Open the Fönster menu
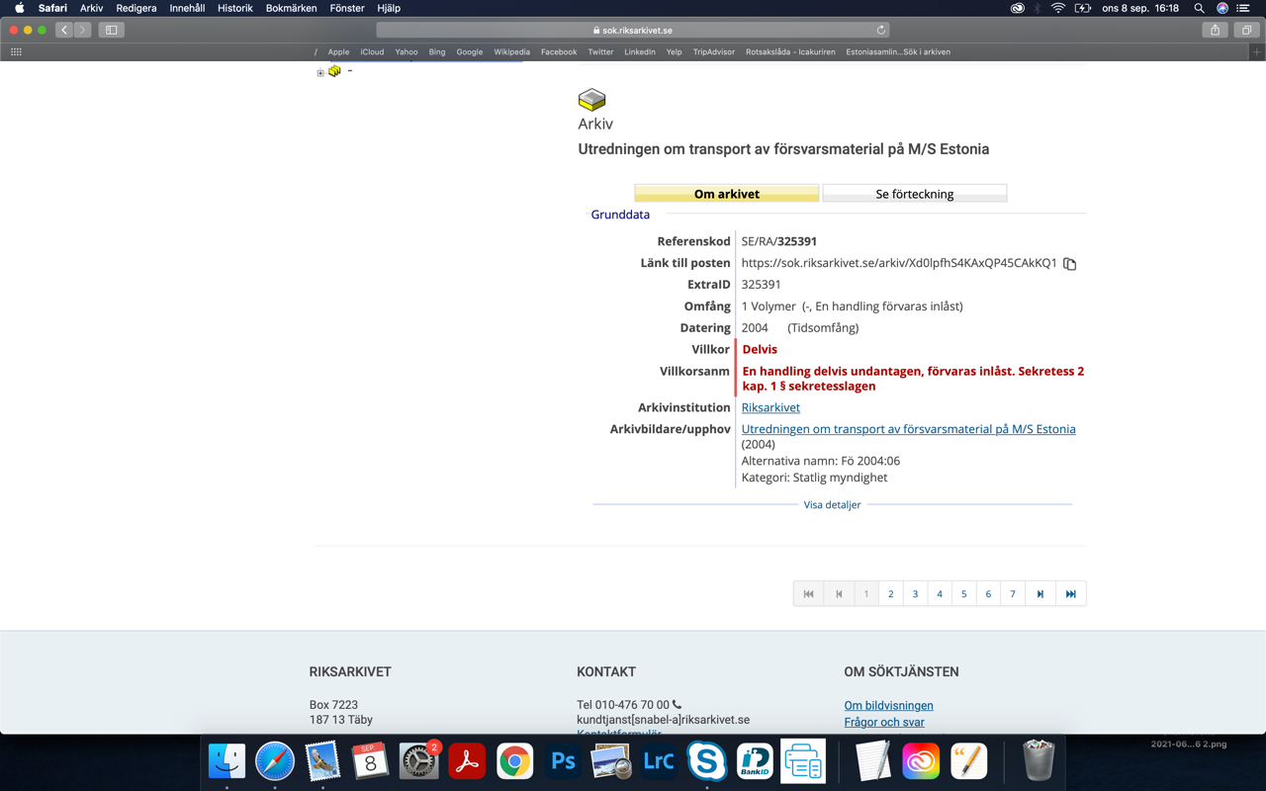Screen dimensions: 1266x791 pos(346,8)
